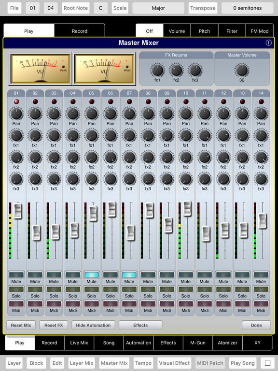Click channel 14 fx3 send knob
The height and width of the screenshot is (371, 278).
pos(261,179)
